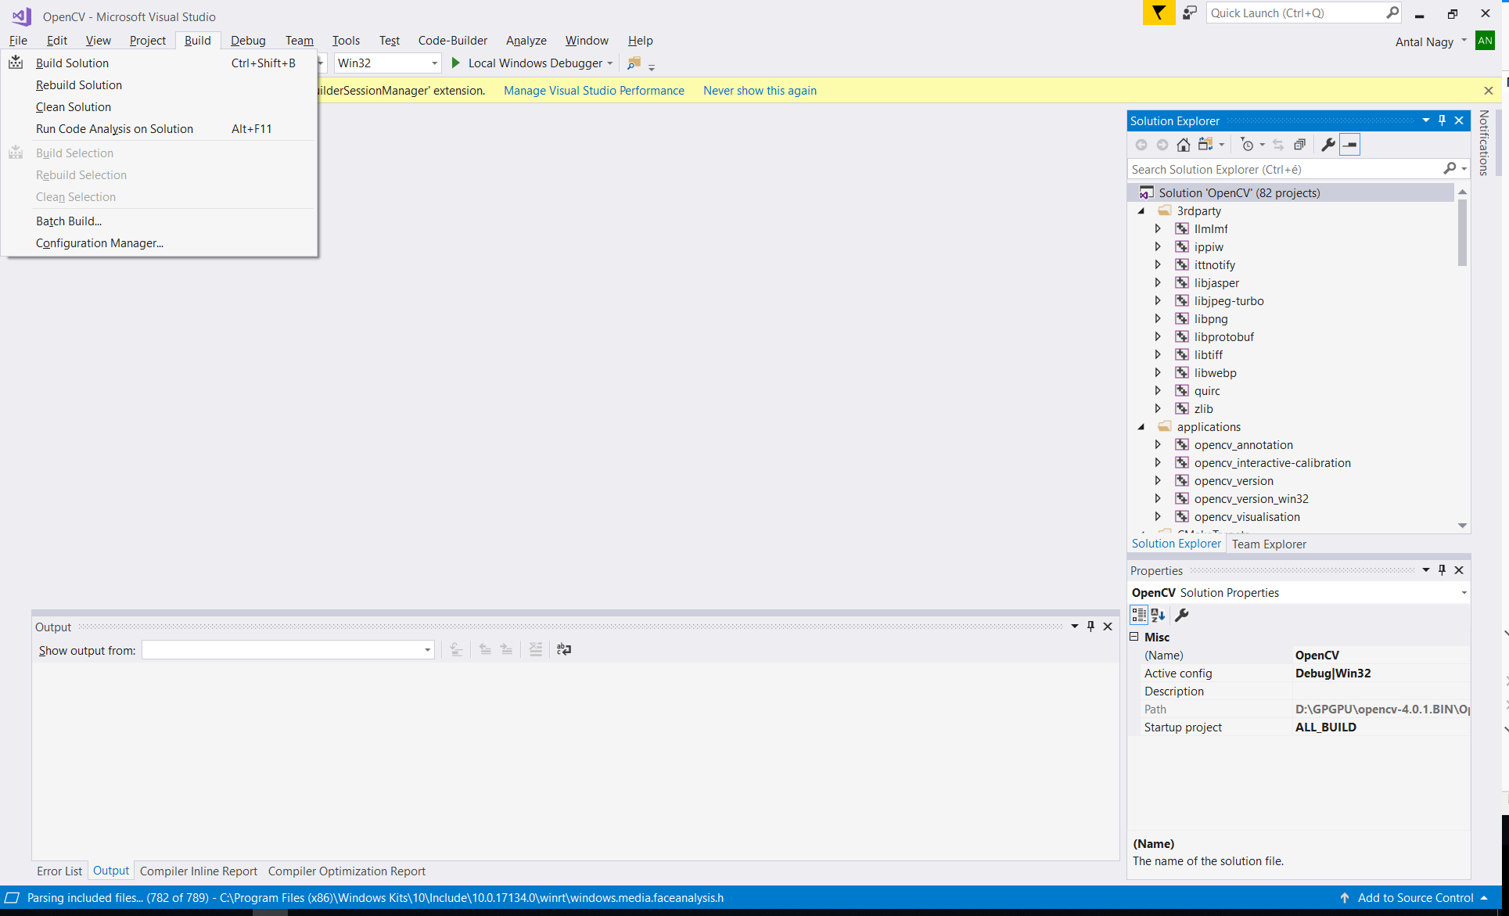This screenshot has height=916, width=1509.
Task: Click Property Pages wrench in Properties panel
Action: (x=1182, y=615)
